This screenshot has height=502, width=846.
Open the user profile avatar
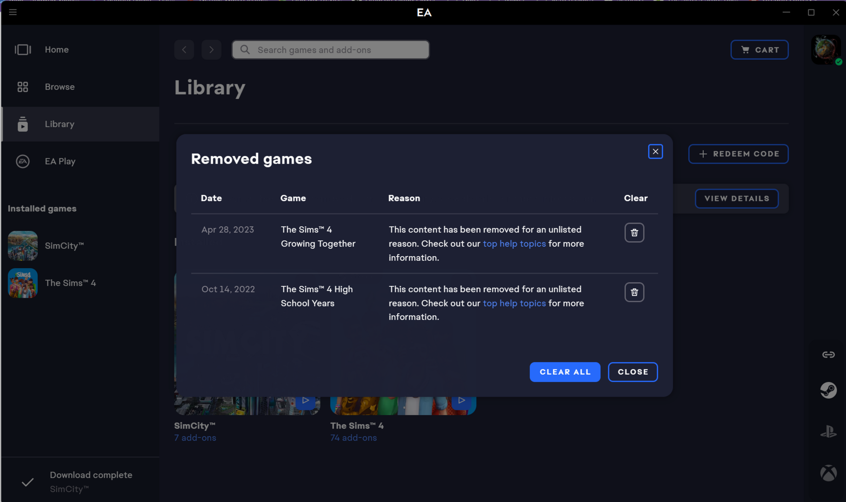click(x=826, y=49)
